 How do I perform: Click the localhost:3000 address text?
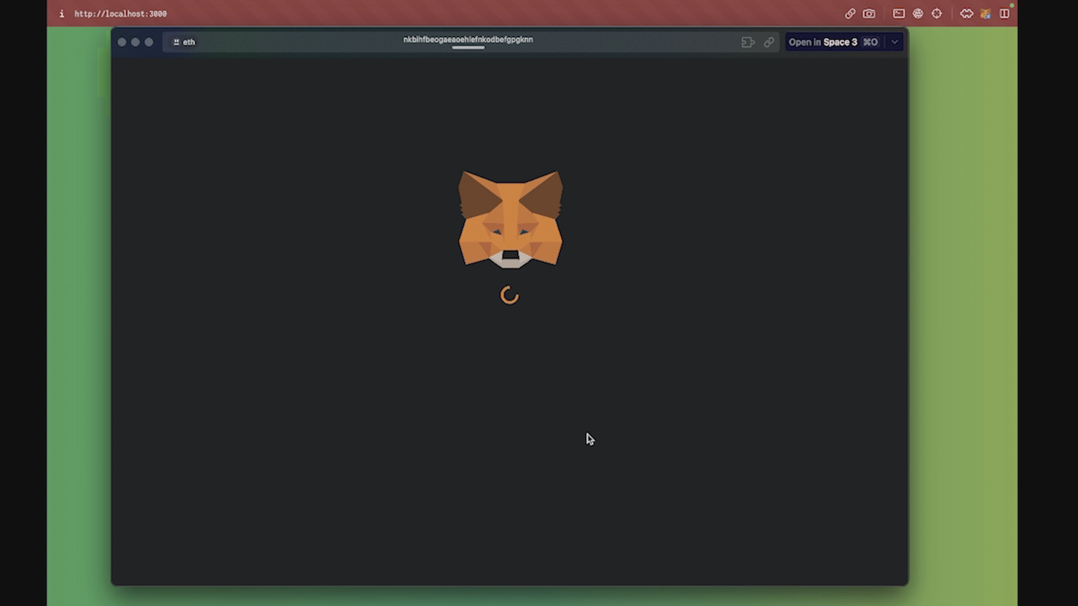(120, 13)
